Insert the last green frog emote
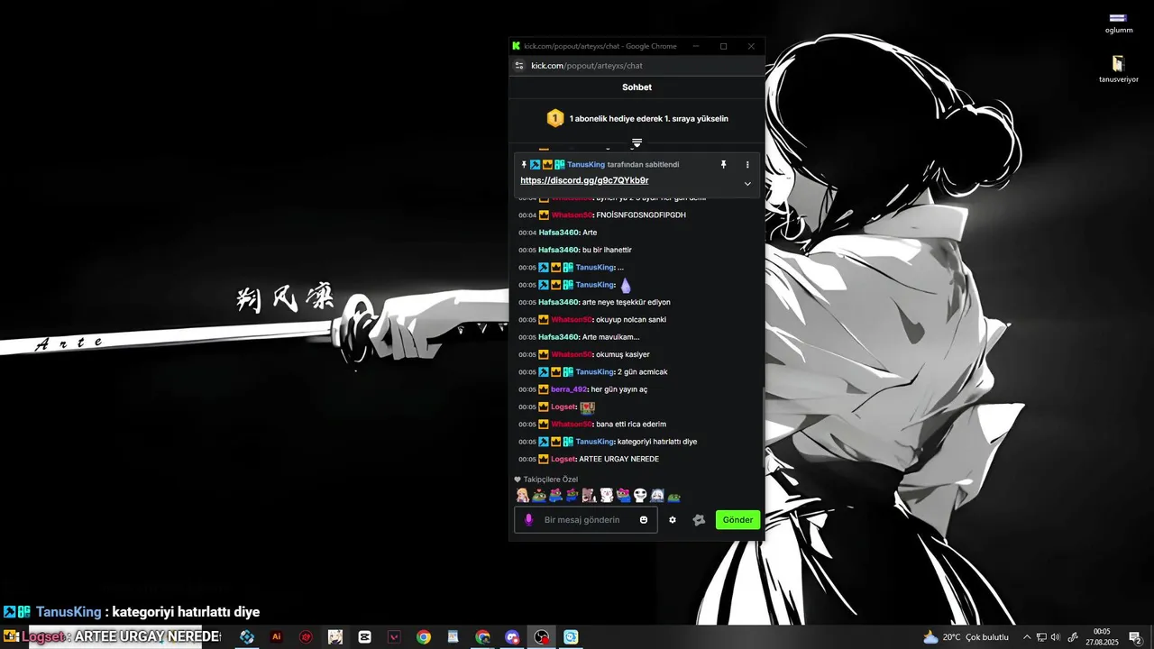Screen dimensions: 1154x649 (673, 496)
